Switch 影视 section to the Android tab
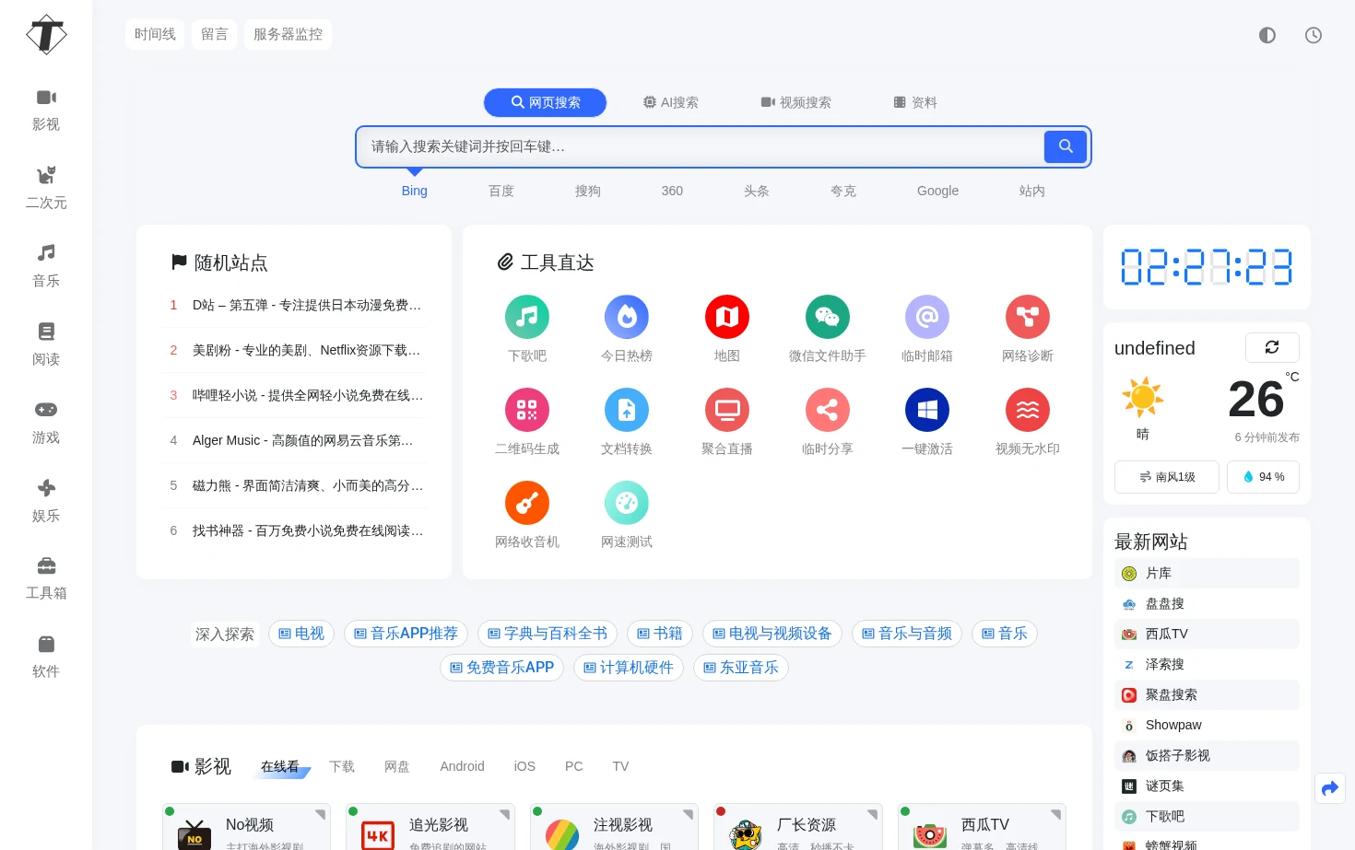The image size is (1355, 850). (462, 766)
